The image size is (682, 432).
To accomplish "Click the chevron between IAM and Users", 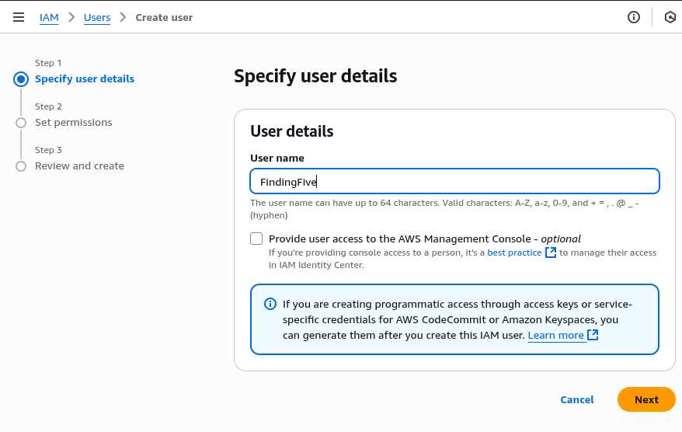I will pyautogui.click(x=71, y=17).
